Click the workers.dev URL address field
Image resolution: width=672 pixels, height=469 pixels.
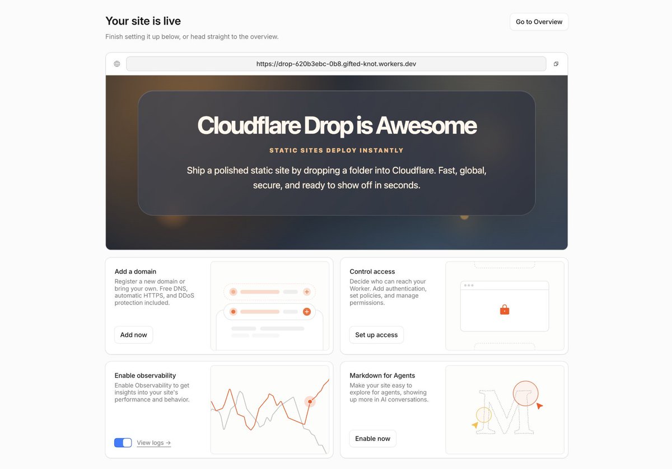pyautogui.click(x=336, y=64)
